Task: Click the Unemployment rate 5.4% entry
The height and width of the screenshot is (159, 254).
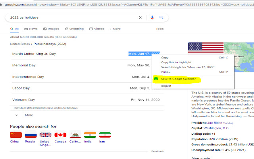Action: coord(219,150)
